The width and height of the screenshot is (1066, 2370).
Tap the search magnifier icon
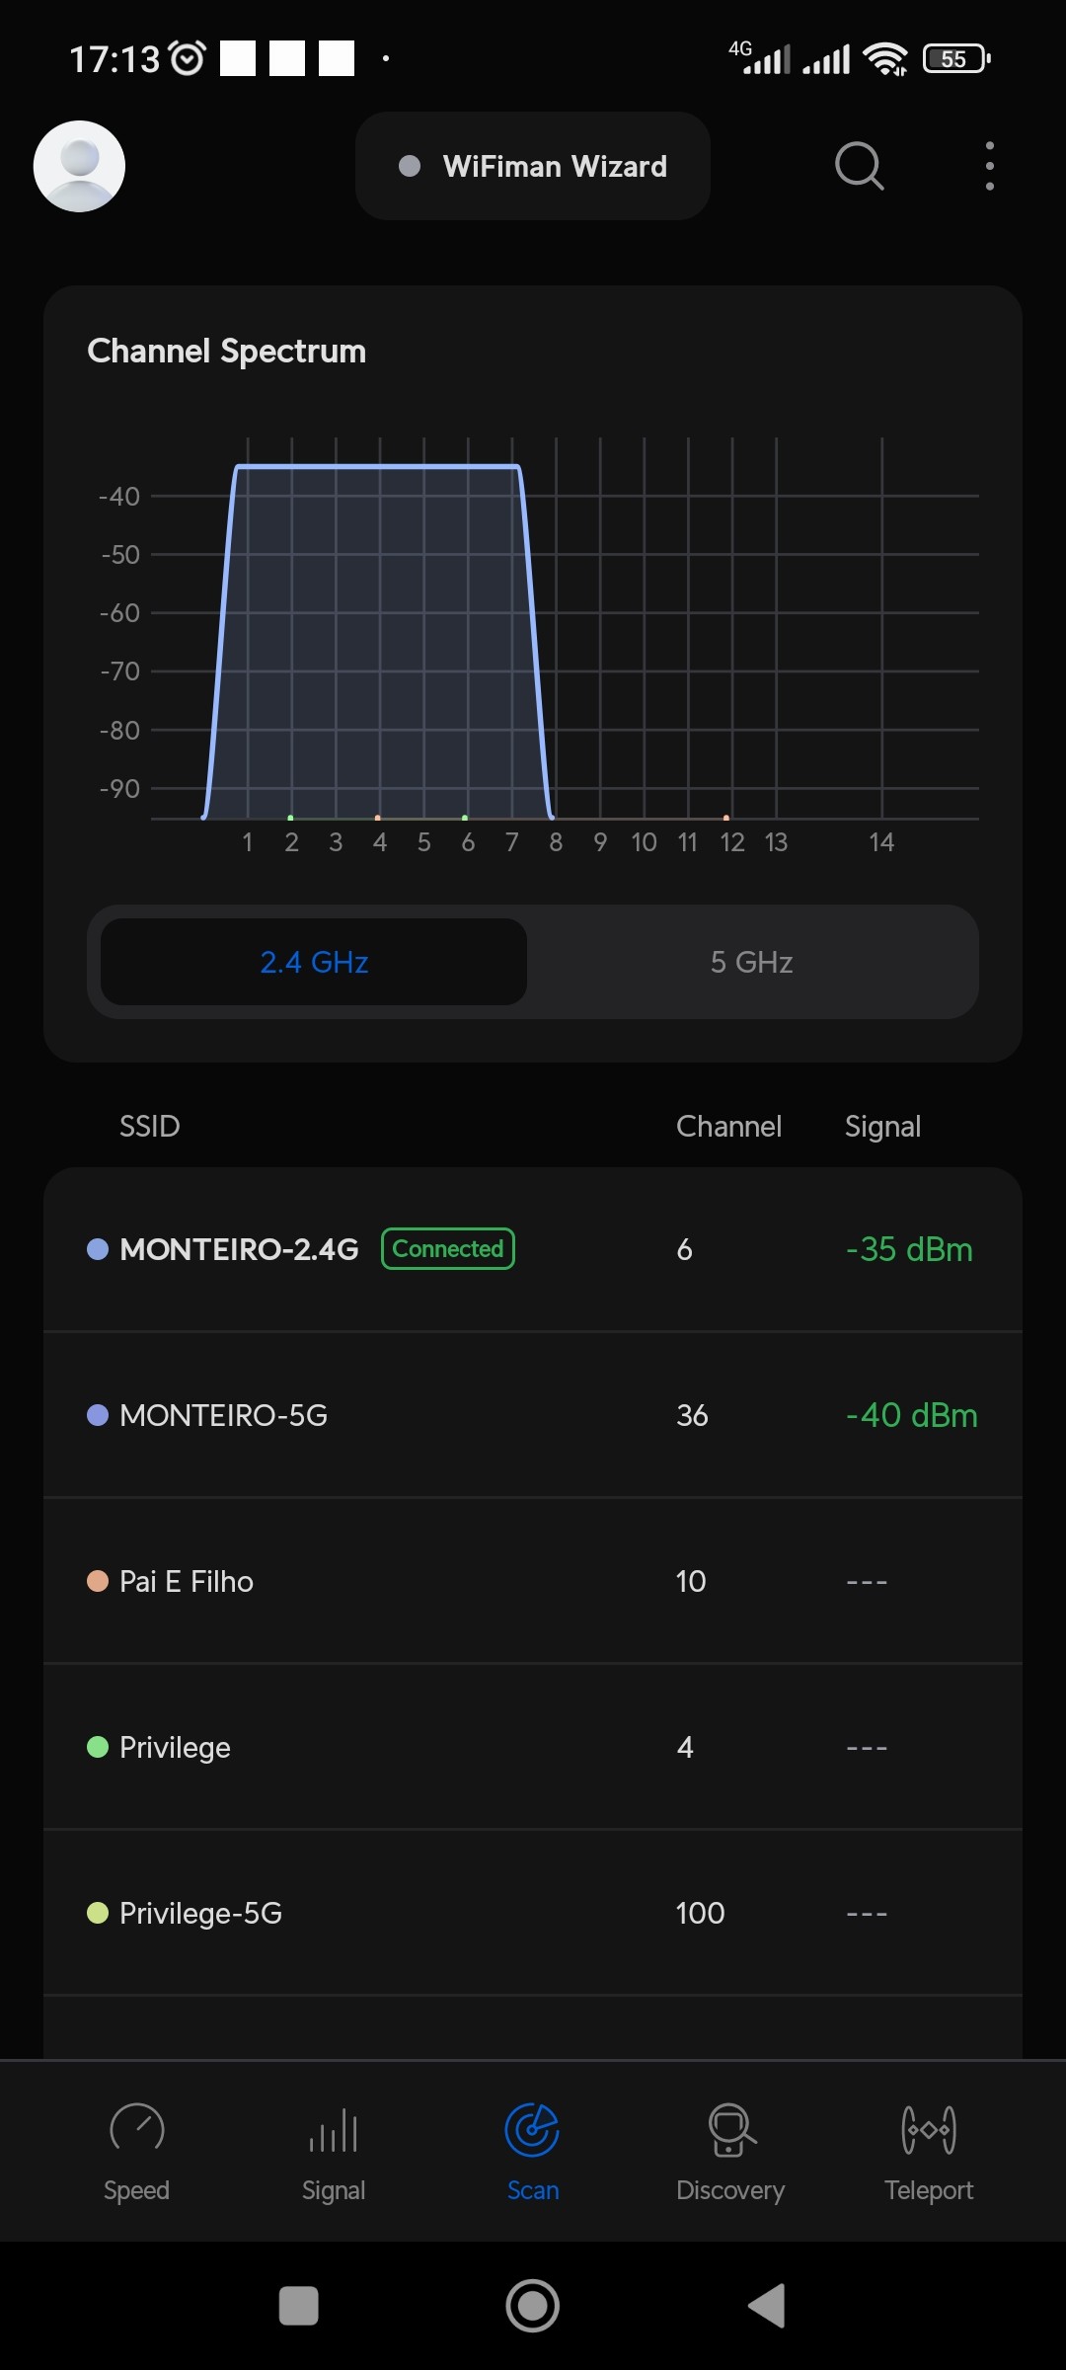click(859, 166)
